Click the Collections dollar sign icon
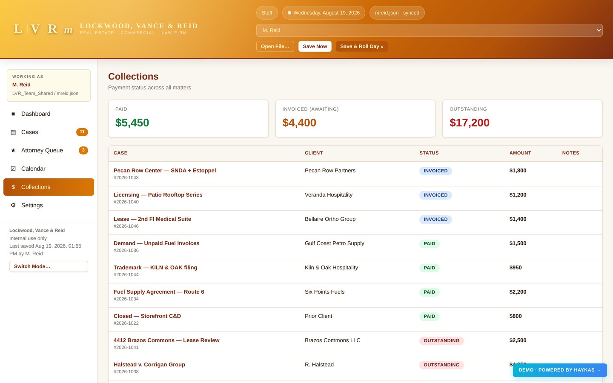The image size is (613, 383). 13,187
